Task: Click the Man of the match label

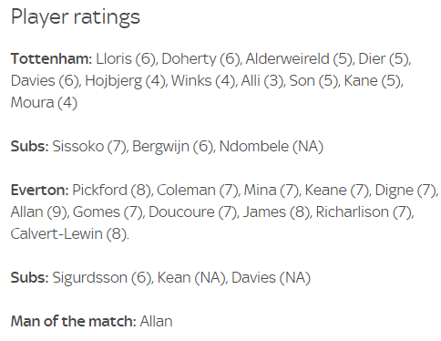Action: point(74,322)
